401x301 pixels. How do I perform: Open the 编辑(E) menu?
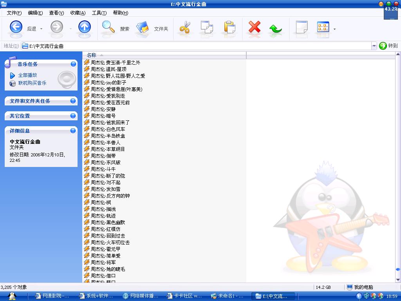click(x=35, y=13)
